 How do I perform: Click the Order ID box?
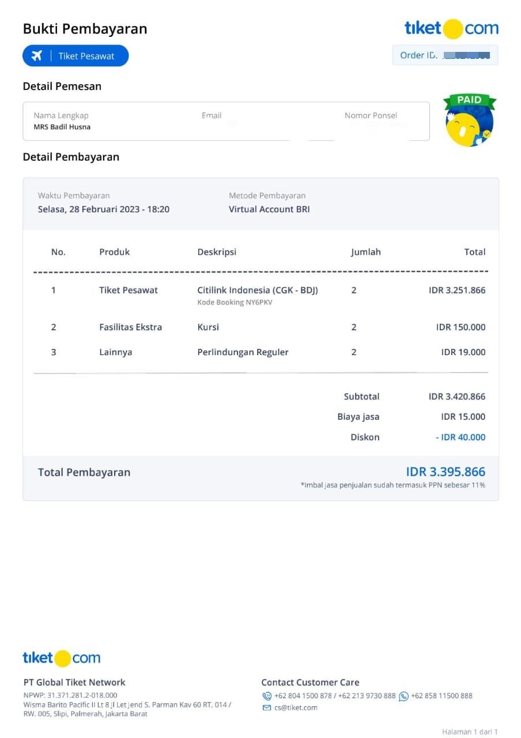coord(445,55)
